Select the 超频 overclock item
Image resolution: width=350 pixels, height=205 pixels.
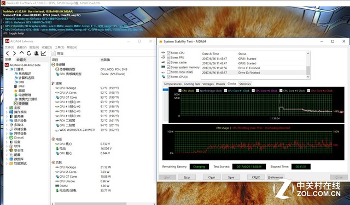pos(22,91)
